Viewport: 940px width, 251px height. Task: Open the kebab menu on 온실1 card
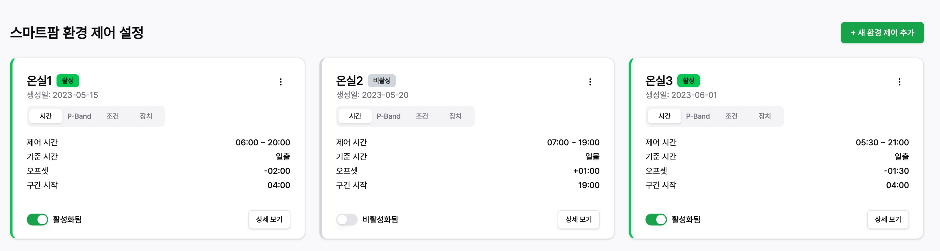[x=281, y=82]
